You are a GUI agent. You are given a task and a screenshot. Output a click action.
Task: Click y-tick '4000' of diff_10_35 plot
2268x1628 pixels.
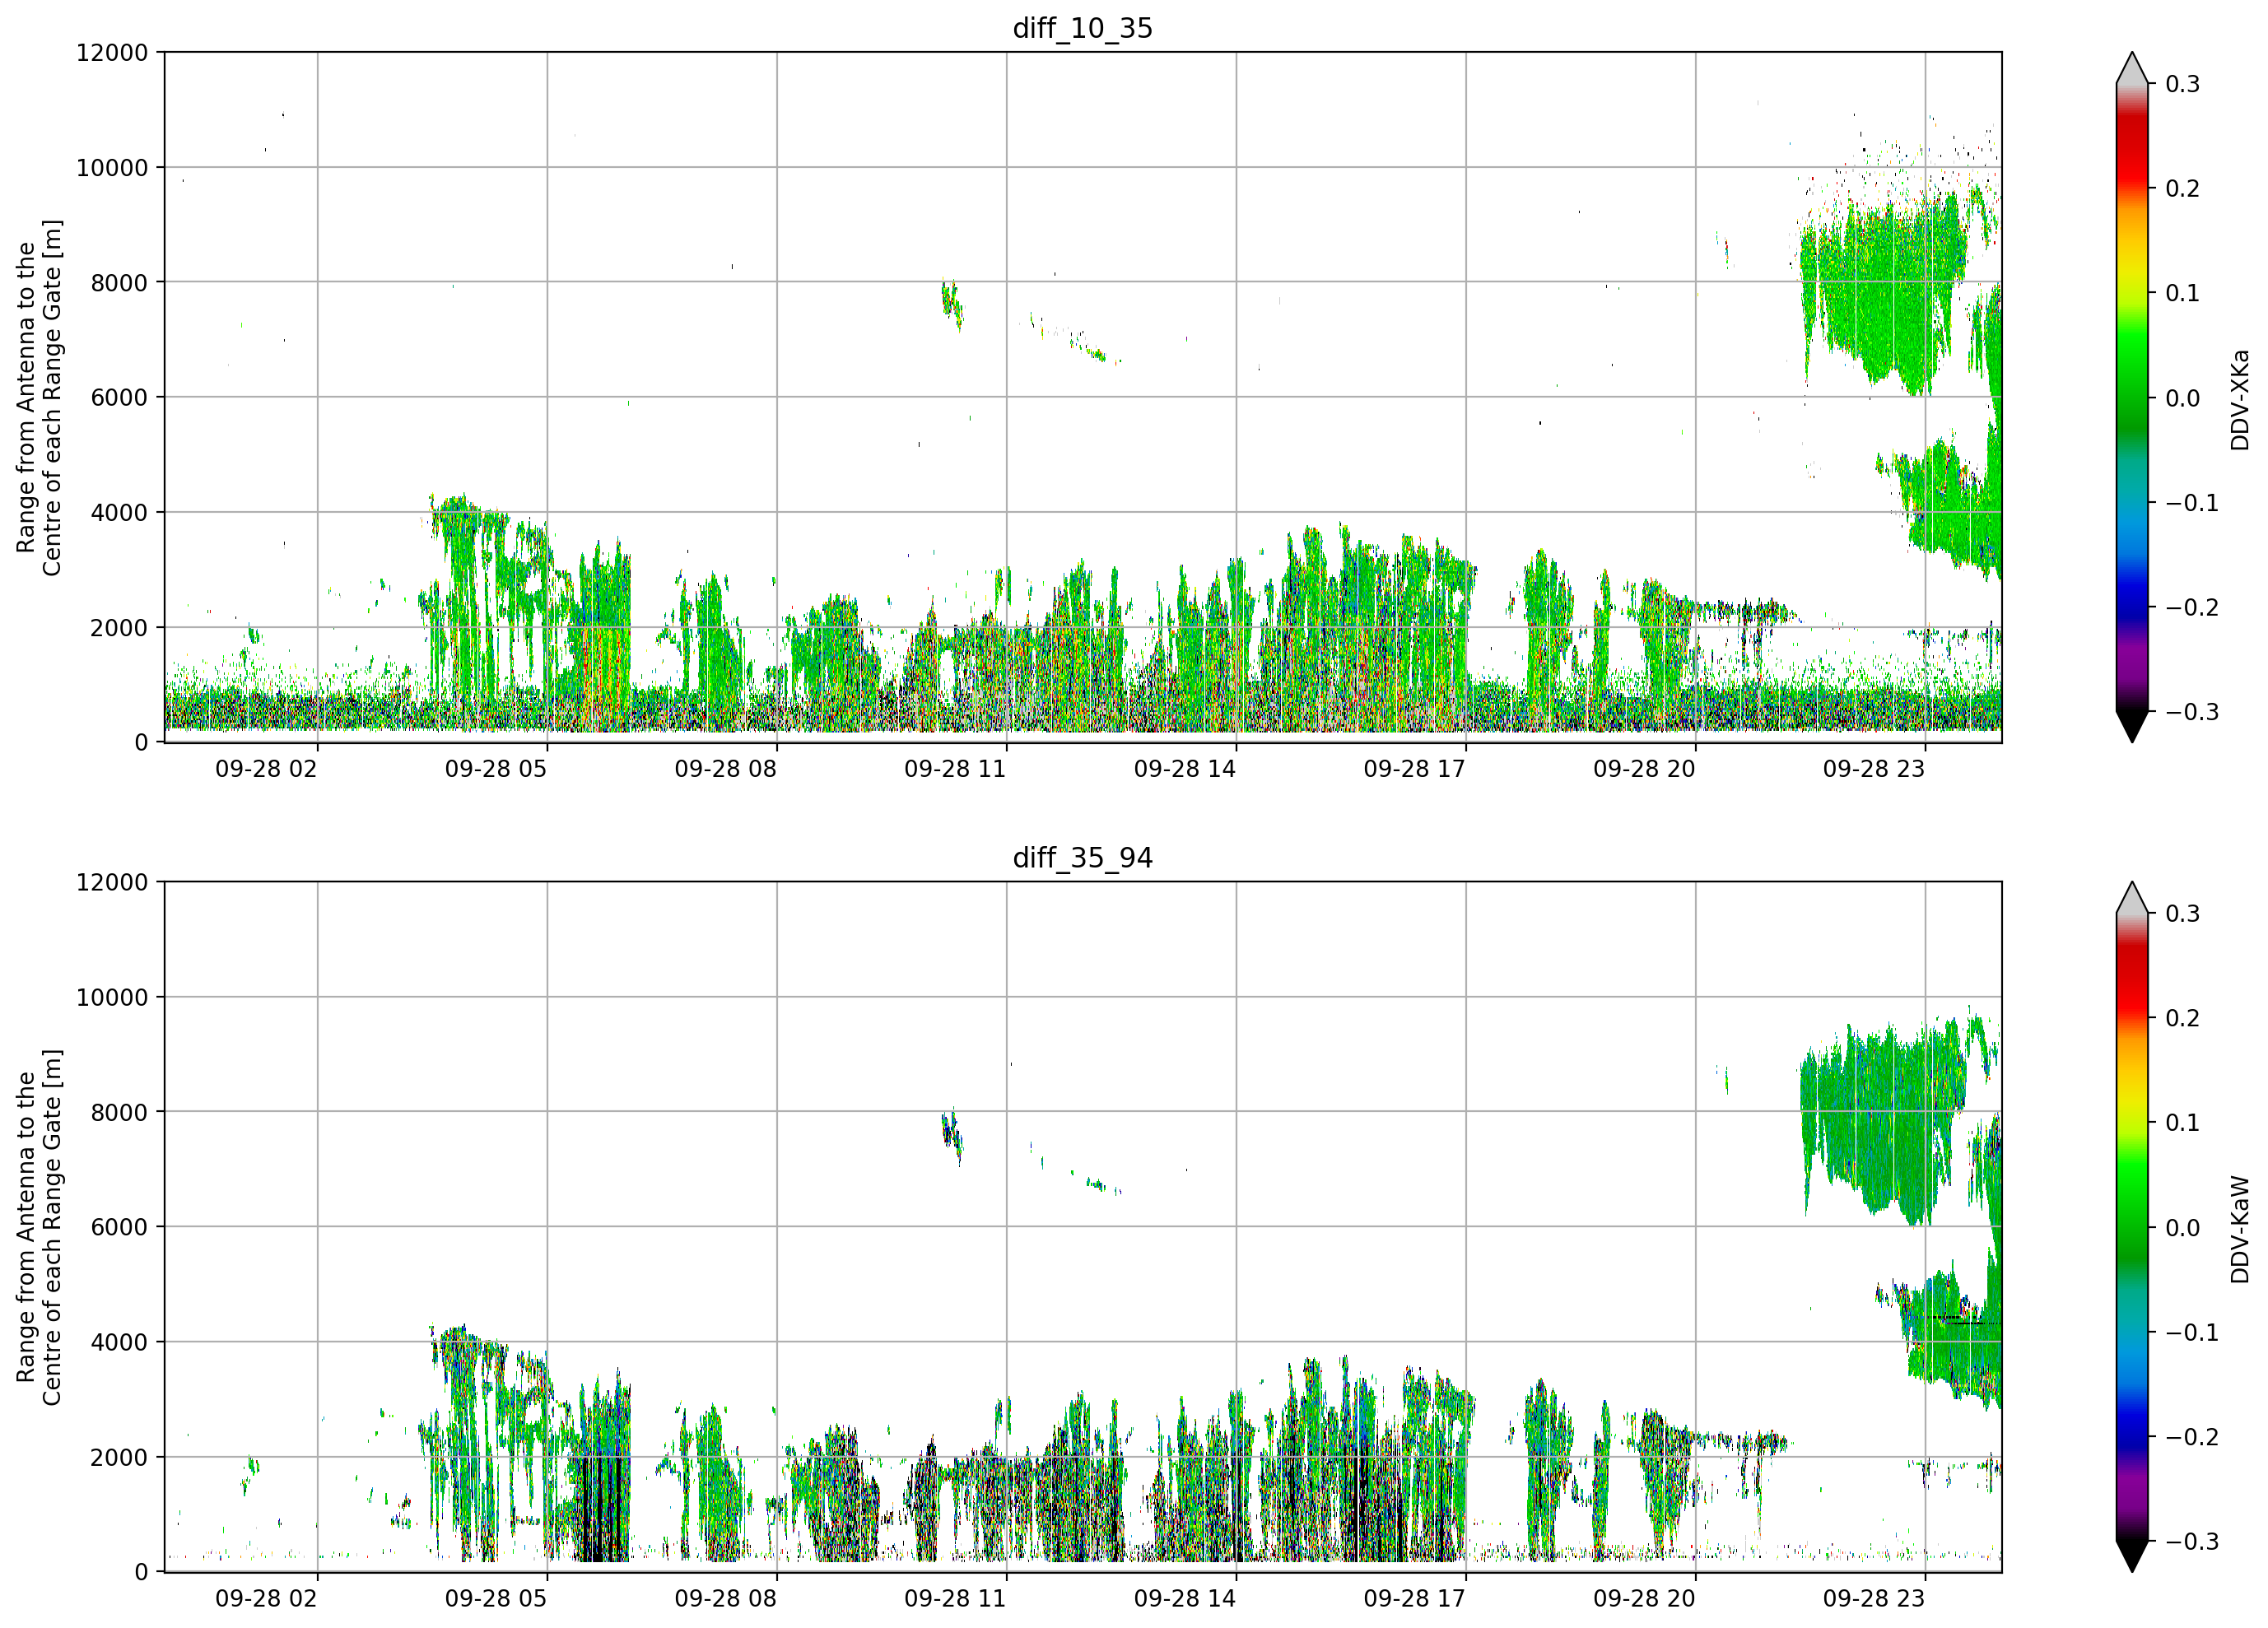pyautogui.click(x=119, y=513)
